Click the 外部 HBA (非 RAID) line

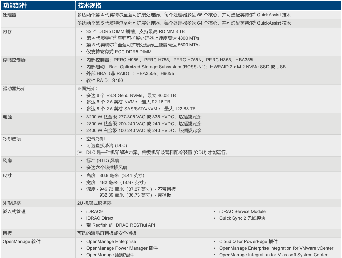[130, 73]
